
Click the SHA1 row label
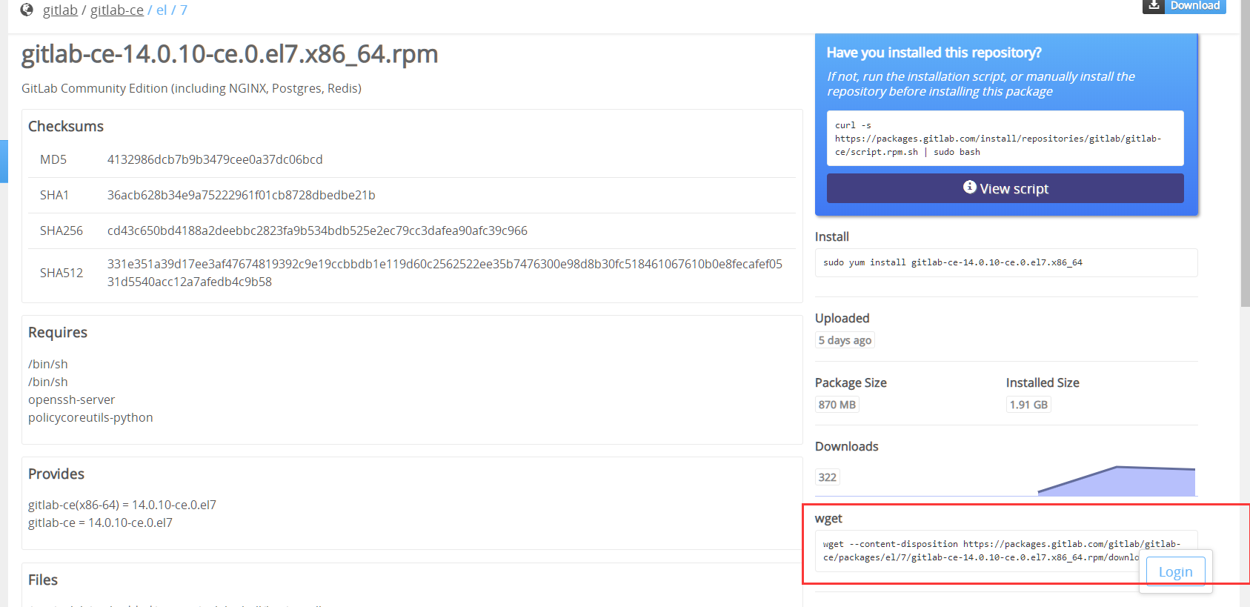coord(54,195)
